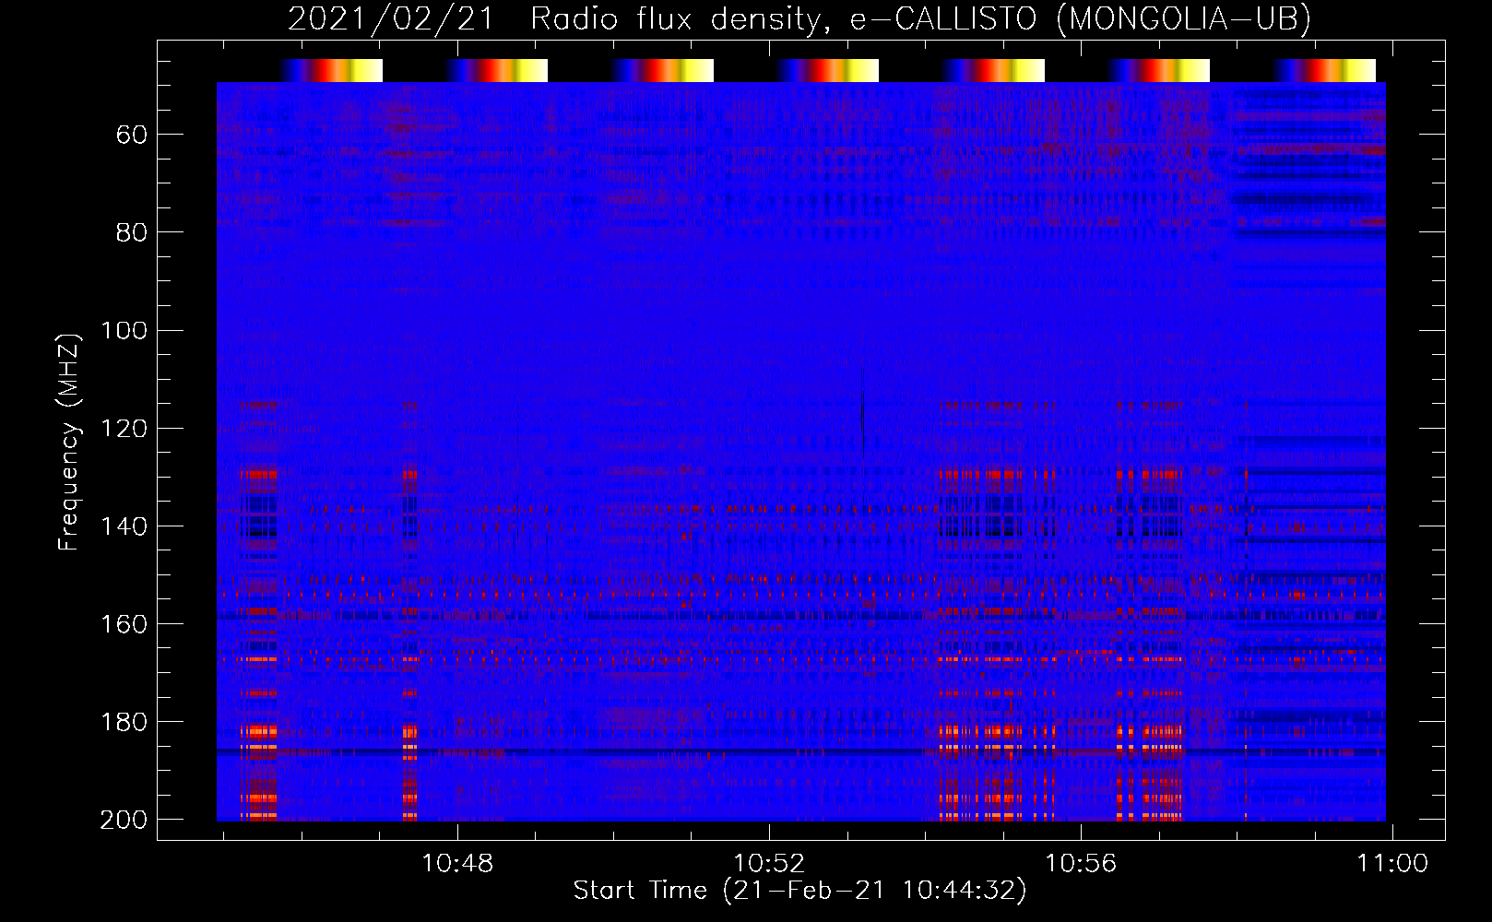
Task: Click the 140 frequency tick label
Action: pyautogui.click(x=124, y=526)
